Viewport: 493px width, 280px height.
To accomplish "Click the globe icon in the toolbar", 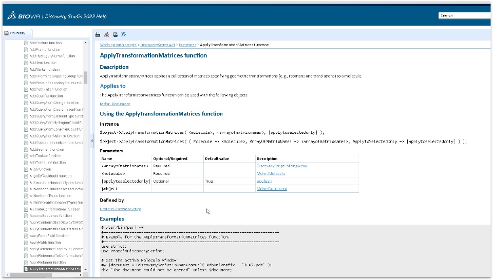I will coord(116,34).
